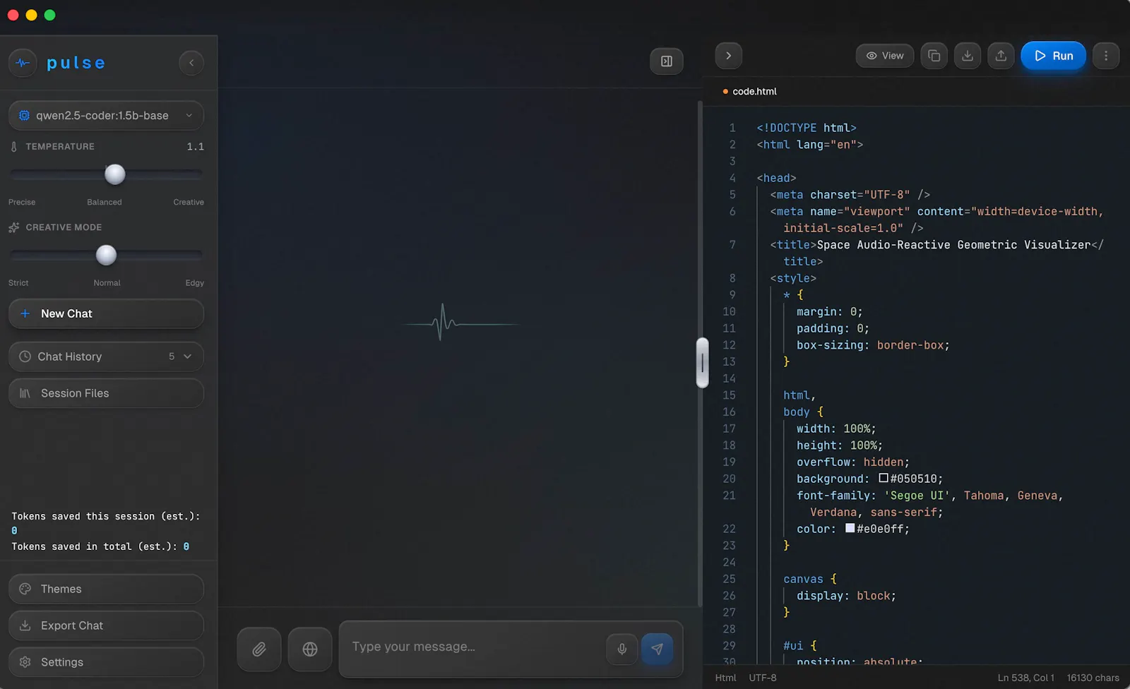
Task: Select the code.html tab
Action: (749, 91)
